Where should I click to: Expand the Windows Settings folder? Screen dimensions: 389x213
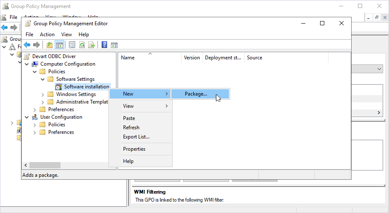click(43, 94)
